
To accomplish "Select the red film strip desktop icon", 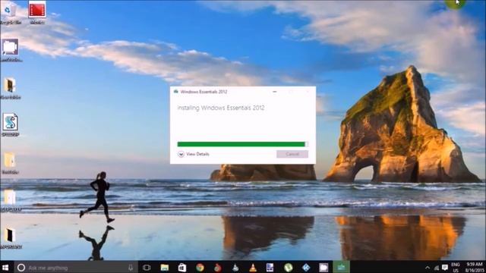I will 37,12.
